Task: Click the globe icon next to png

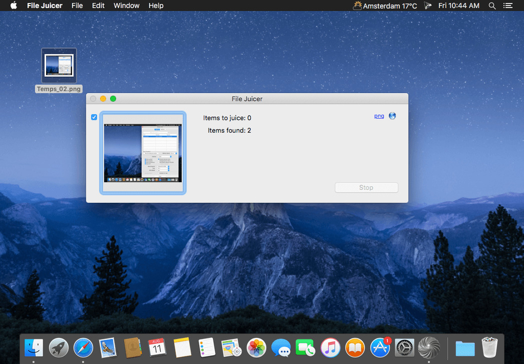Action: (392, 116)
